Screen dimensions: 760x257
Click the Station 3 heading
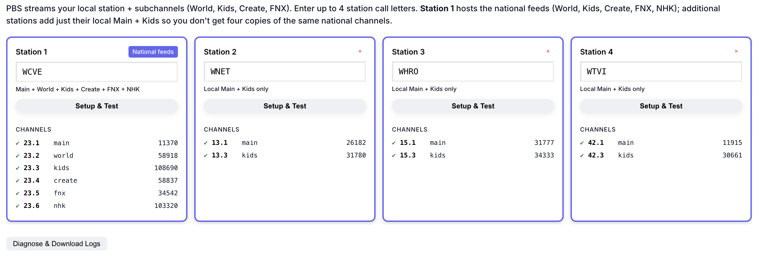408,52
